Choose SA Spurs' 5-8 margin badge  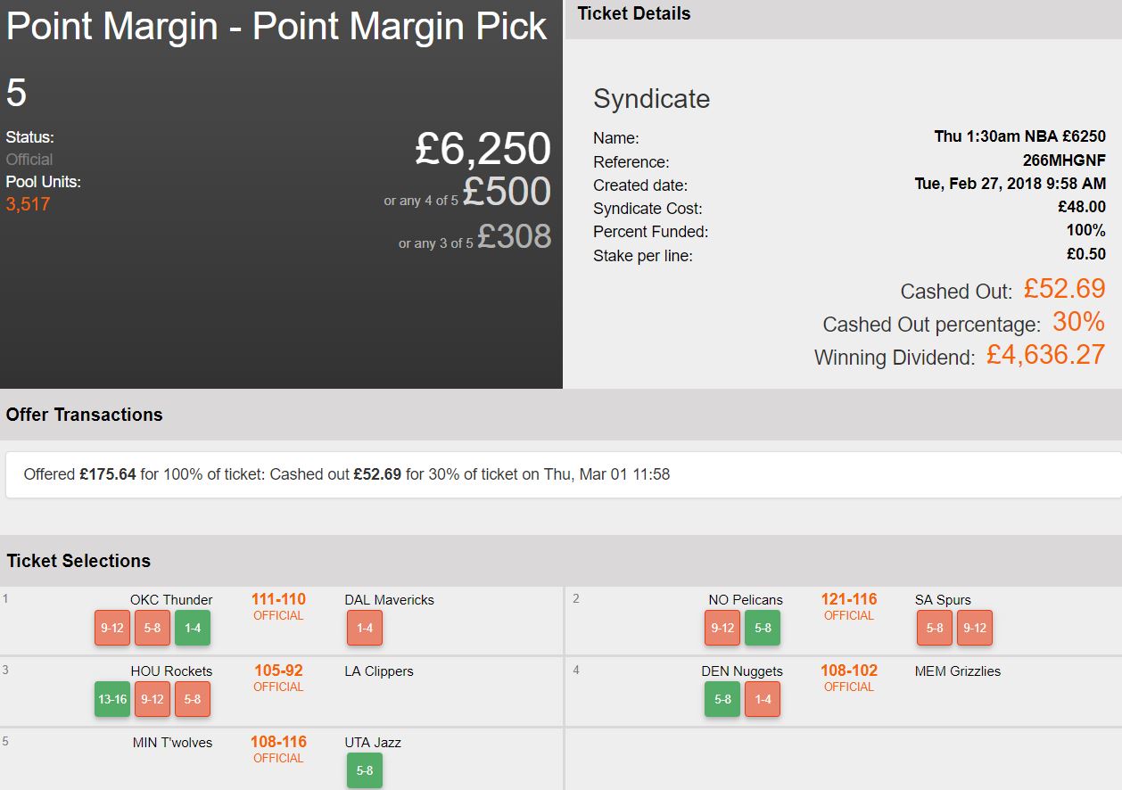click(935, 628)
